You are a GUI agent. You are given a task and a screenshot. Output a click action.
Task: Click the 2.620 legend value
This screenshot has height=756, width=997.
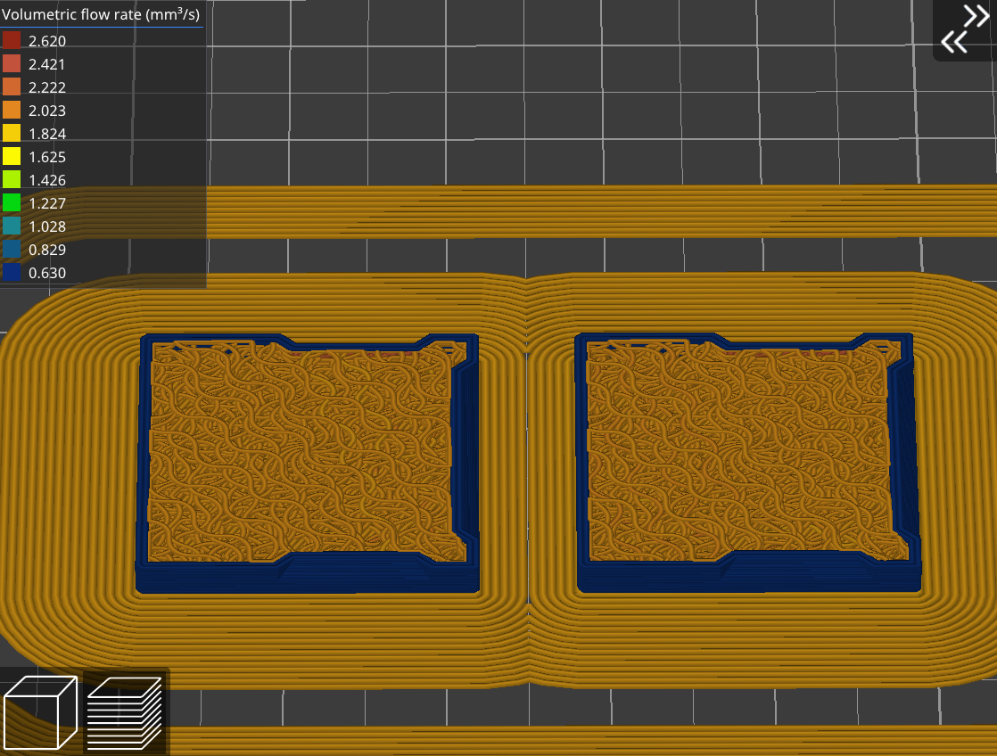pyautogui.click(x=47, y=41)
